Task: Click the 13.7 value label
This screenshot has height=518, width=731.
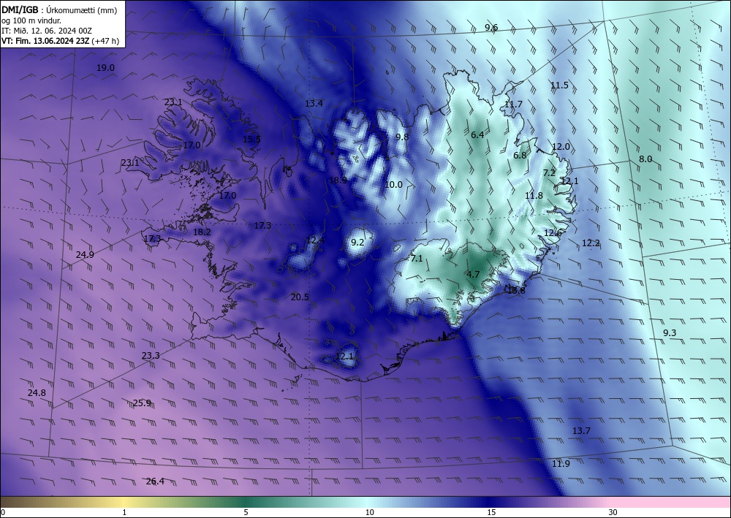Action: point(581,431)
